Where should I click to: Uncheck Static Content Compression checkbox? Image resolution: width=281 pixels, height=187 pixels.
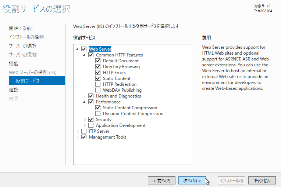(x=98, y=108)
